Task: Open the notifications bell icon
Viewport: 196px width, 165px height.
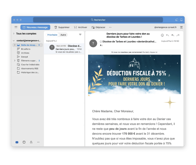Action: pyautogui.click(x=181, y=20)
